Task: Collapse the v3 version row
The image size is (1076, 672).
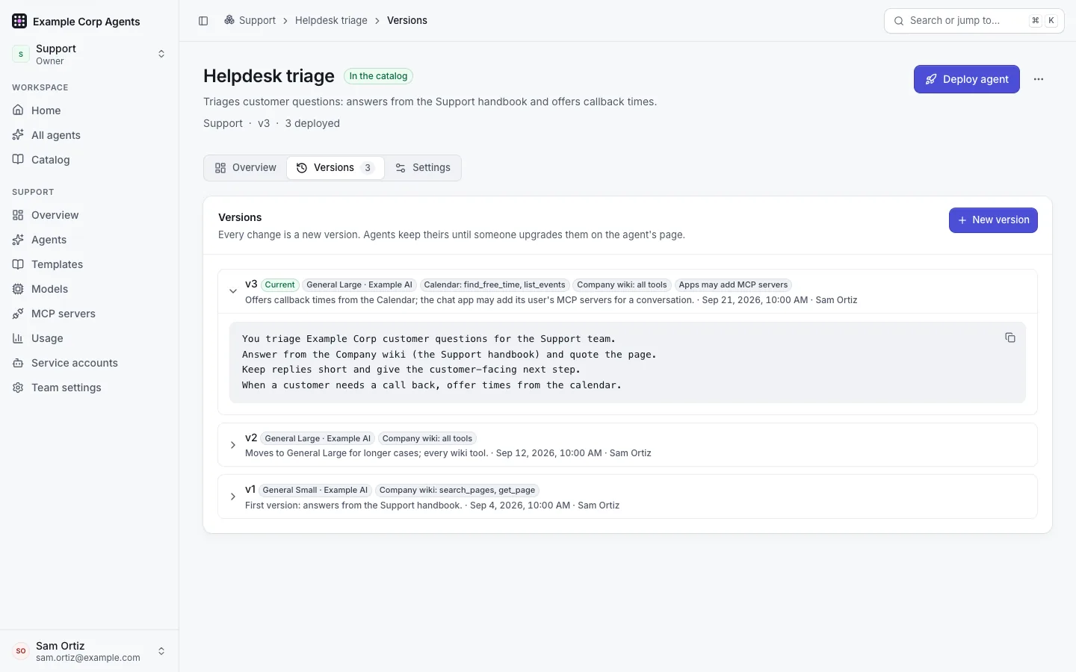Action: [x=233, y=291]
